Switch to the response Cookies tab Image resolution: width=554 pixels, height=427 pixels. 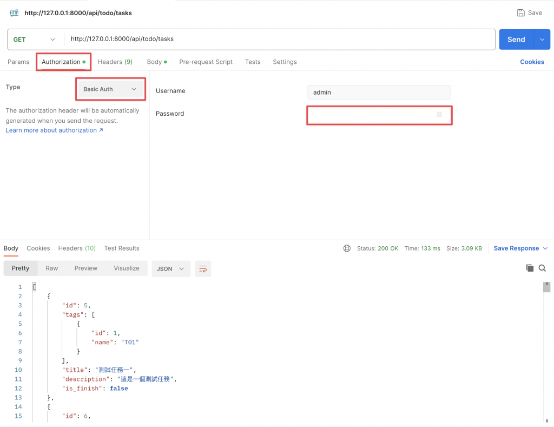point(38,248)
